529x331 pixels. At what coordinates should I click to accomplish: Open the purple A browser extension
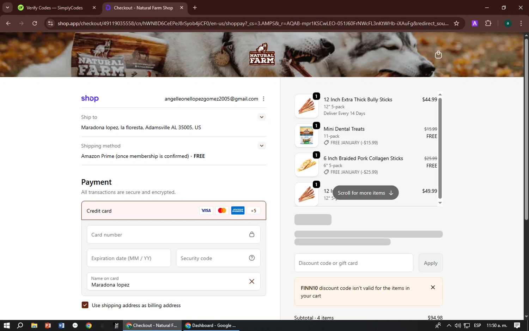pos(475,23)
